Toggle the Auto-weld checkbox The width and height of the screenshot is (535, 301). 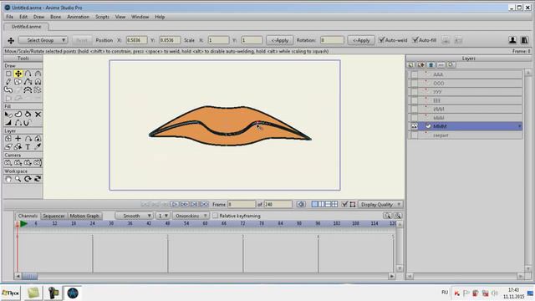tap(382, 40)
